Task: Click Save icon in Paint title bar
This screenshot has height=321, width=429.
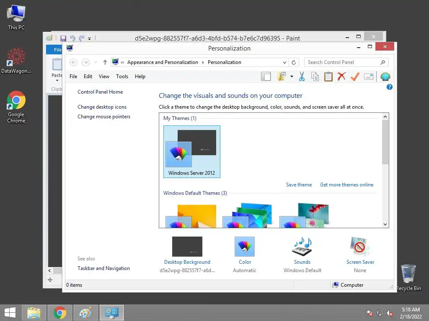Action: point(63,38)
